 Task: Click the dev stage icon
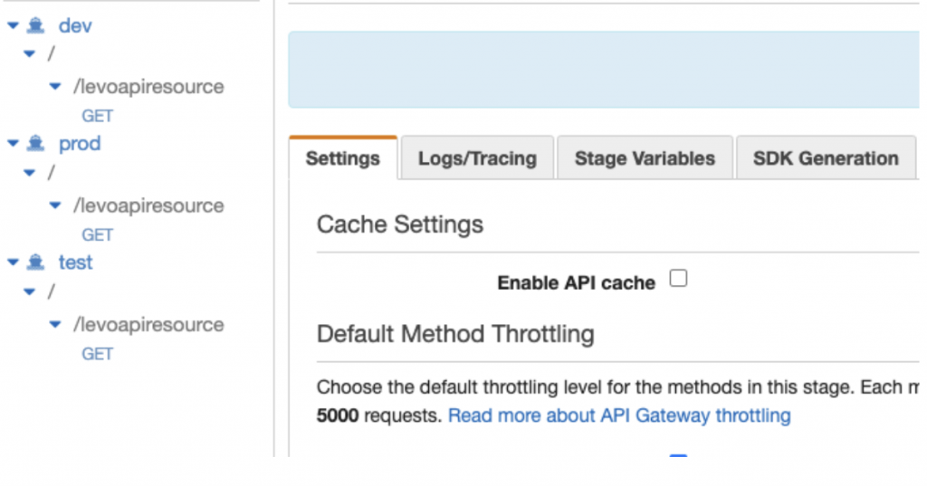pyautogui.click(x=36, y=26)
